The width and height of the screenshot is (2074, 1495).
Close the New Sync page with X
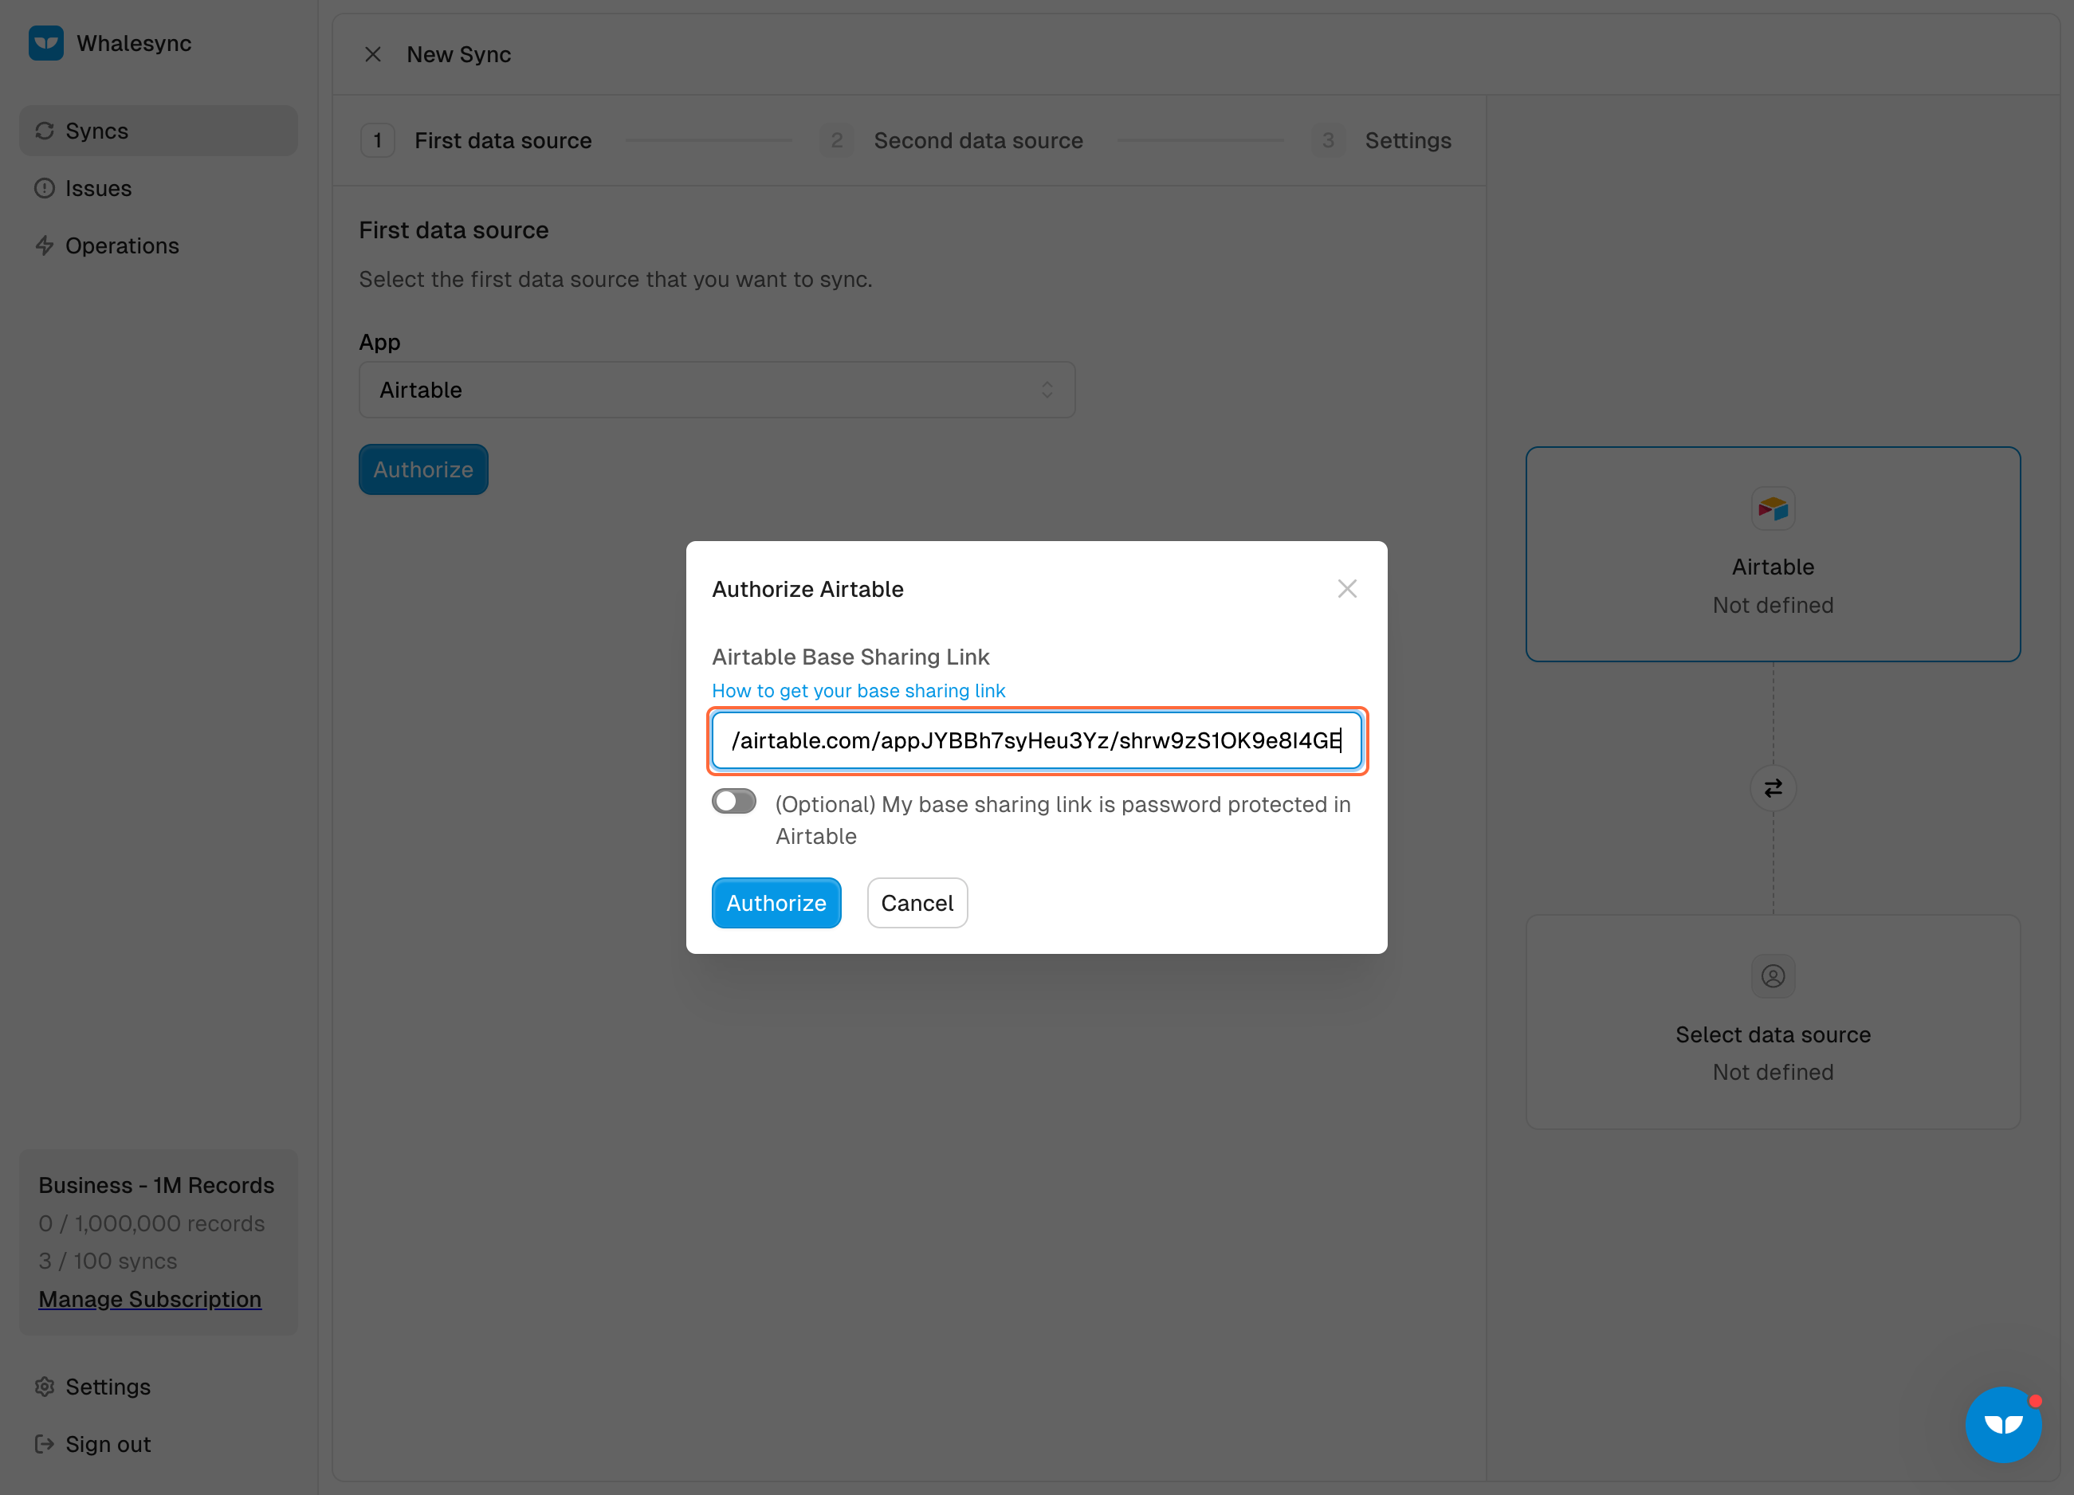point(373,55)
